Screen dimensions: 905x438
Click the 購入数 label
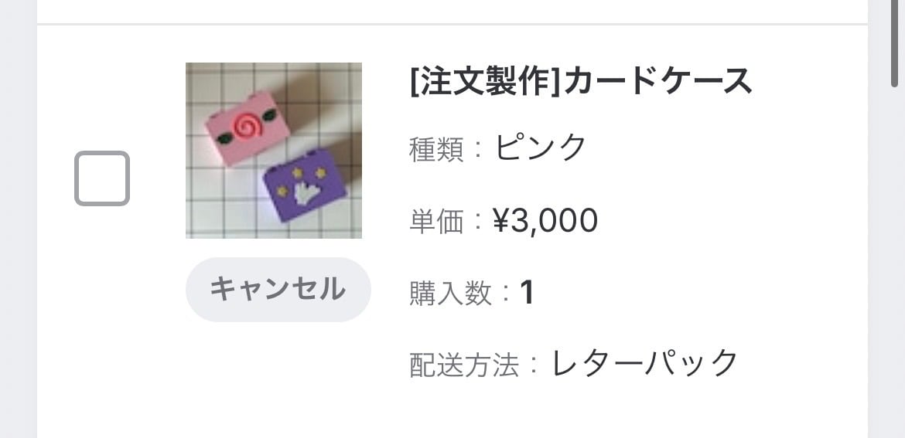pyautogui.click(x=450, y=294)
